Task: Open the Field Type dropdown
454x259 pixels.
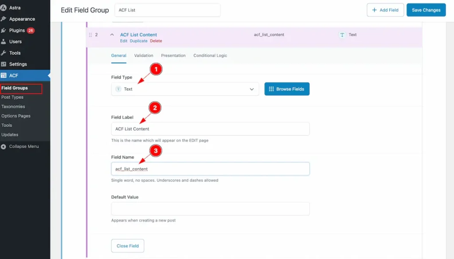Action: coord(185,89)
